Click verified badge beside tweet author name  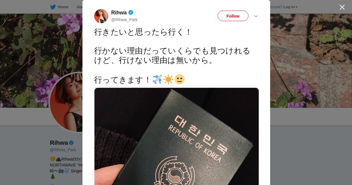pos(131,12)
